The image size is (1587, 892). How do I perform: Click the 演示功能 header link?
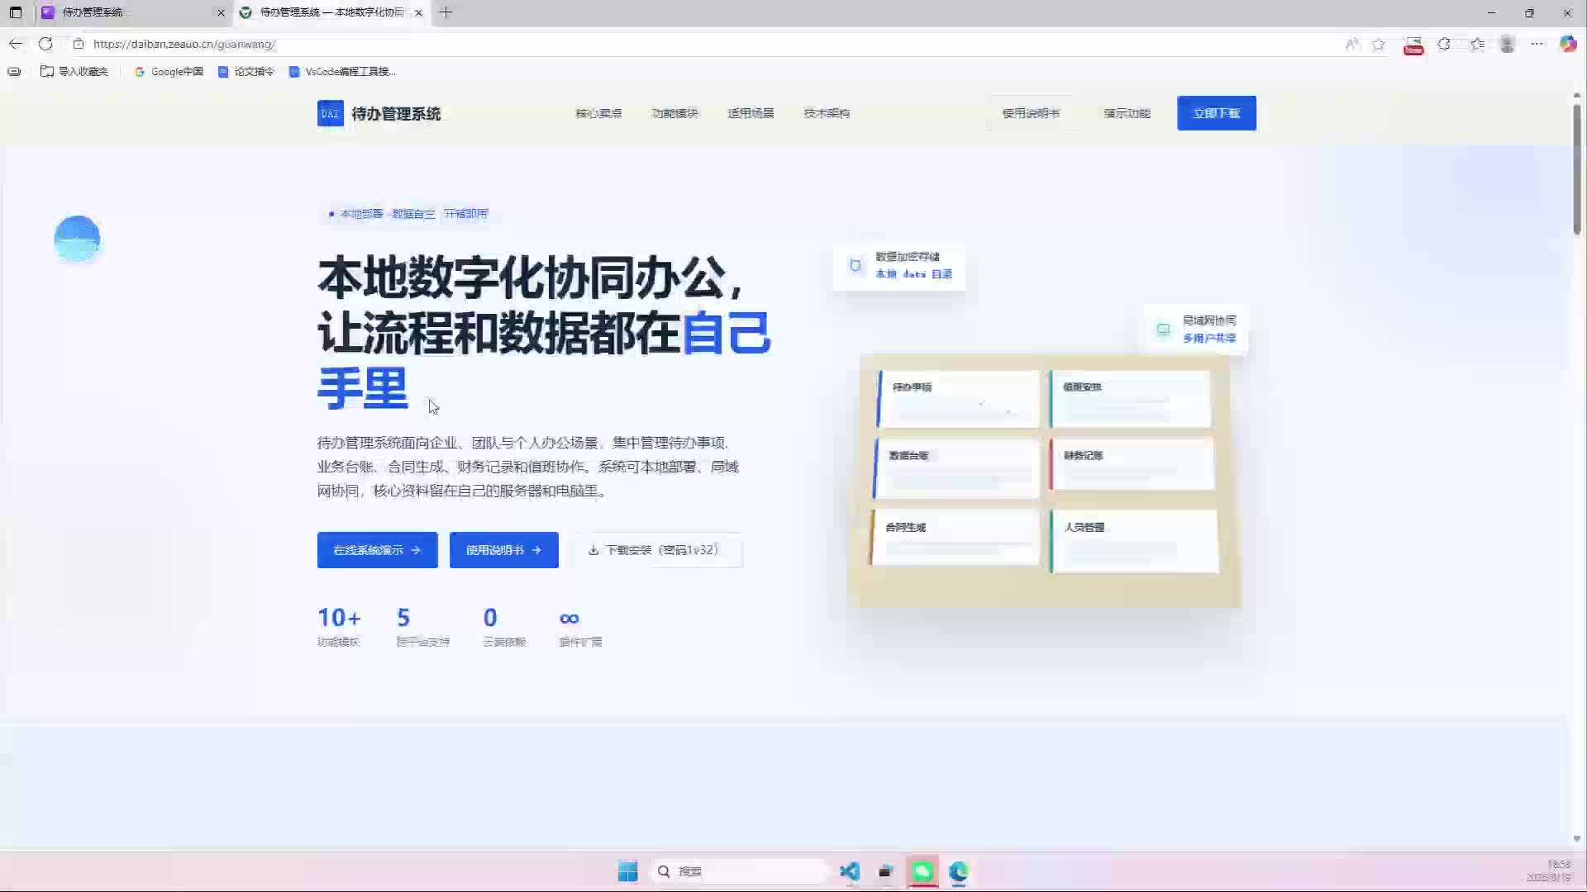pos(1127,113)
